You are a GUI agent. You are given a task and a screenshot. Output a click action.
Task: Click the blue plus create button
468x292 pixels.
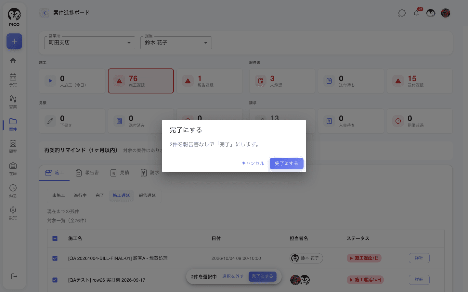pos(14,41)
